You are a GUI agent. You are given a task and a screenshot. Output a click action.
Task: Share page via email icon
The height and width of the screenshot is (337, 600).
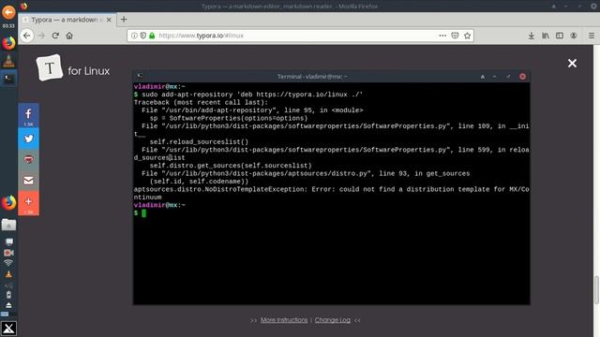(x=28, y=181)
